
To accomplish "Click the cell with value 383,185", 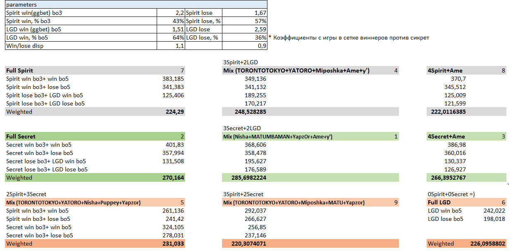I will coord(174,79).
